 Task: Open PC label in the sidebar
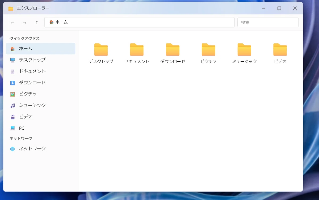(22, 128)
